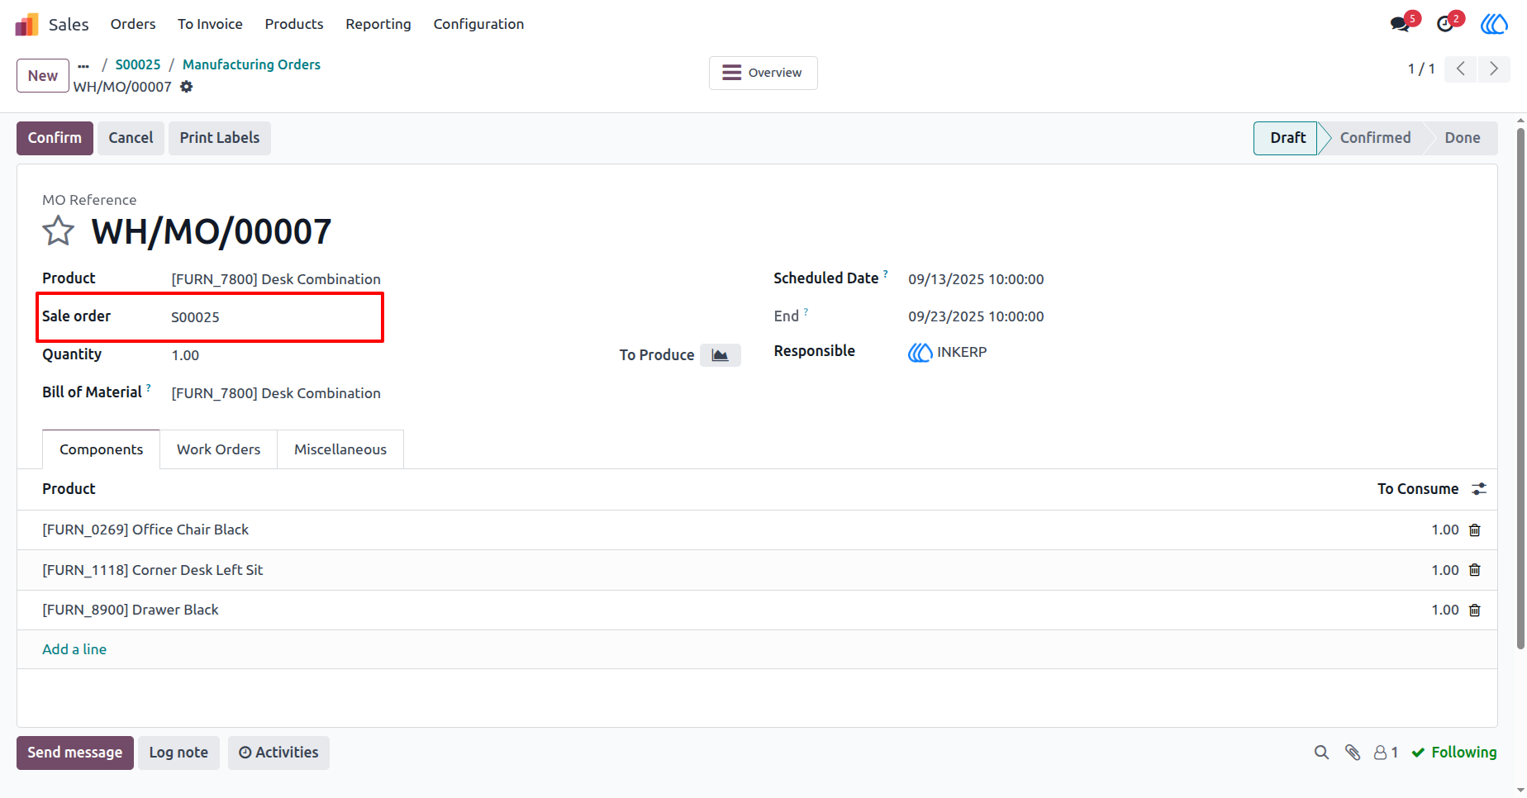Open the messages conversation icon
Screen dimensions: 1527x798
click(1401, 24)
